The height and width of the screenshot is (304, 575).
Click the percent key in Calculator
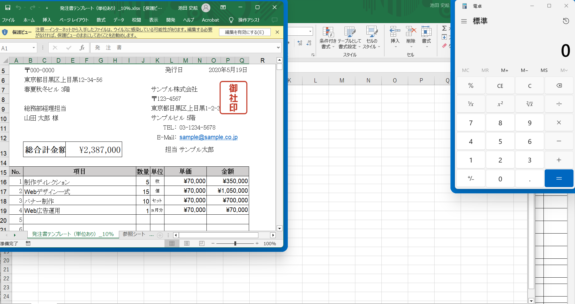471,86
